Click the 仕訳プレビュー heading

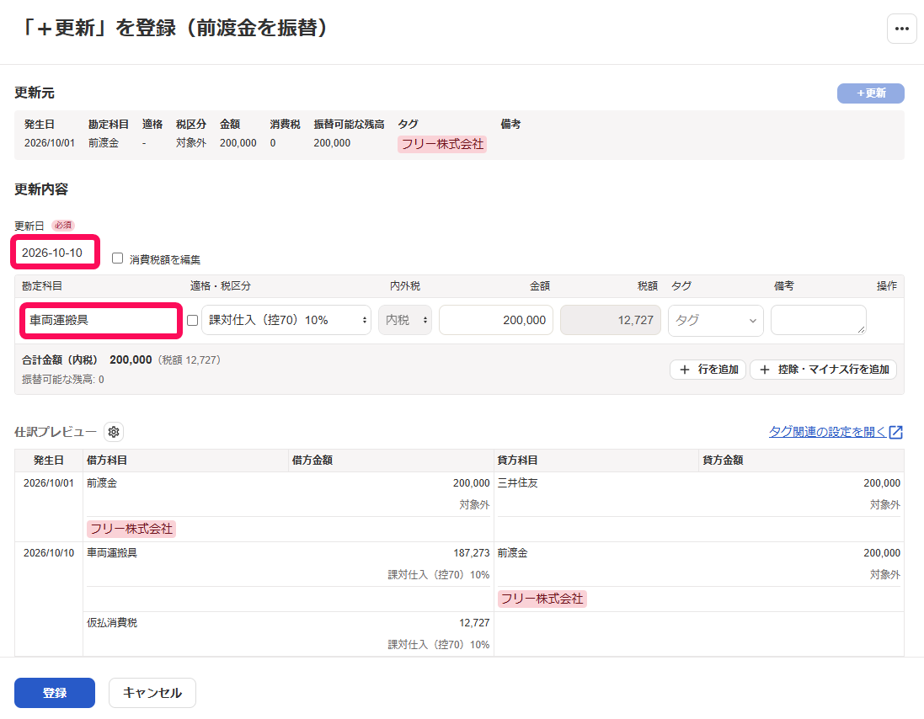56,432
